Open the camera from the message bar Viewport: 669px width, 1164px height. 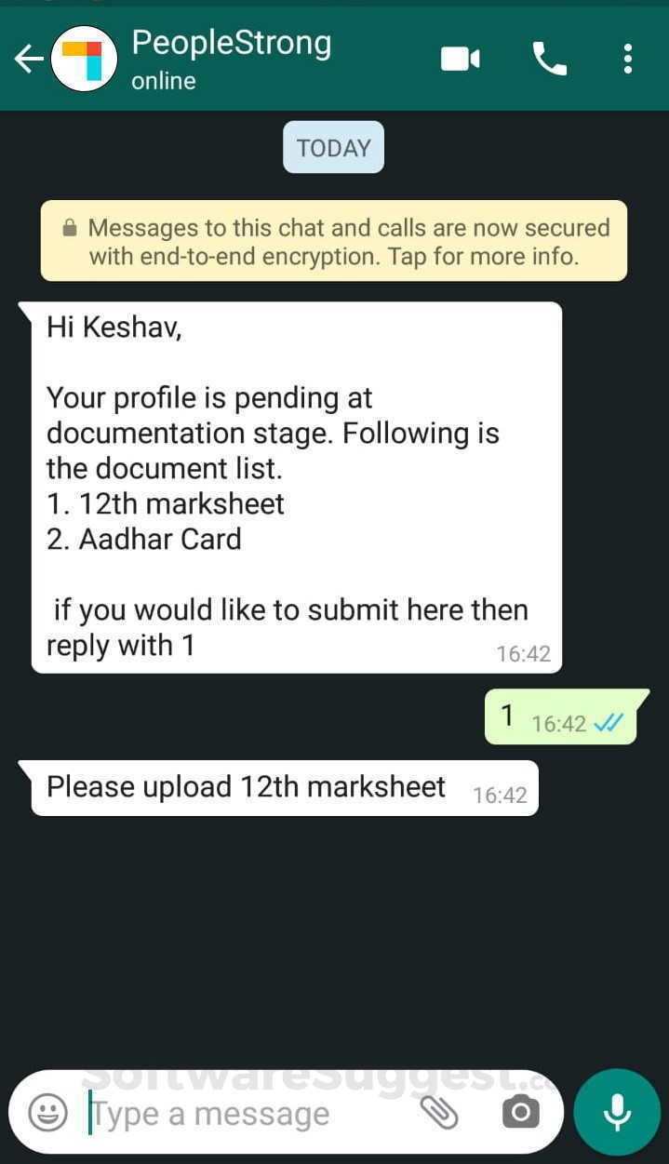tap(520, 1112)
